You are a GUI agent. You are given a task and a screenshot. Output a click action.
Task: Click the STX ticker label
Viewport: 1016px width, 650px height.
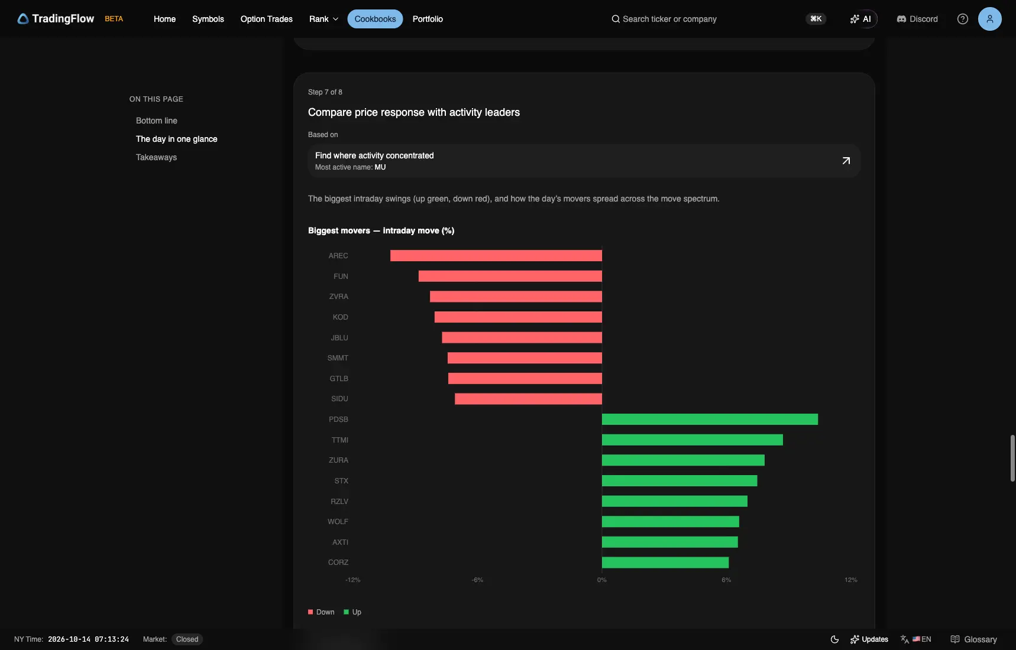point(341,481)
